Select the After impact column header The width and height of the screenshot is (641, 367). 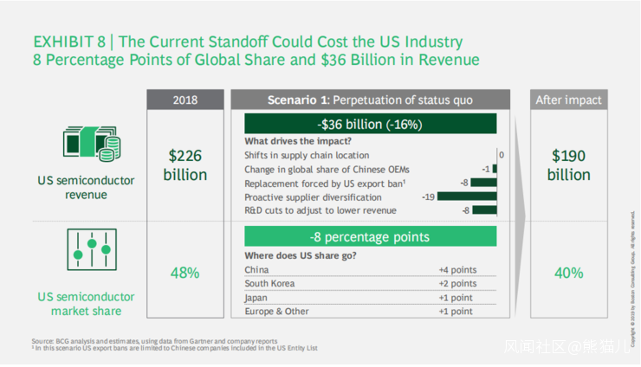point(568,100)
